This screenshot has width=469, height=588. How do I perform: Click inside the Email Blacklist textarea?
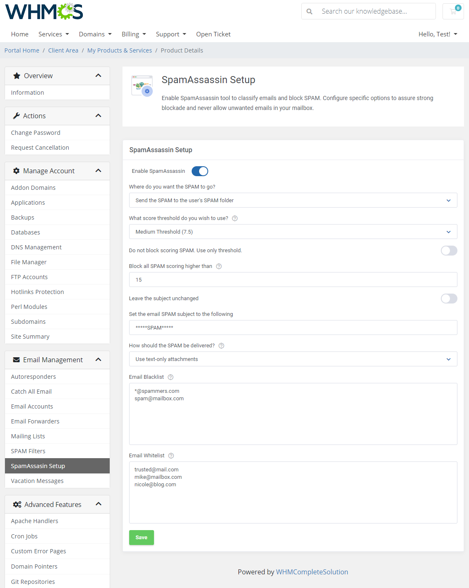(293, 414)
